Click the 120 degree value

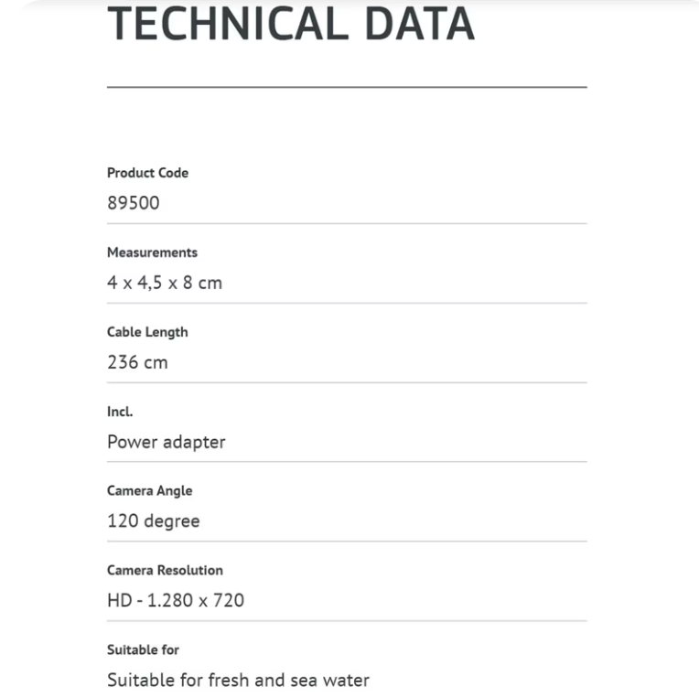click(x=154, y=521)
